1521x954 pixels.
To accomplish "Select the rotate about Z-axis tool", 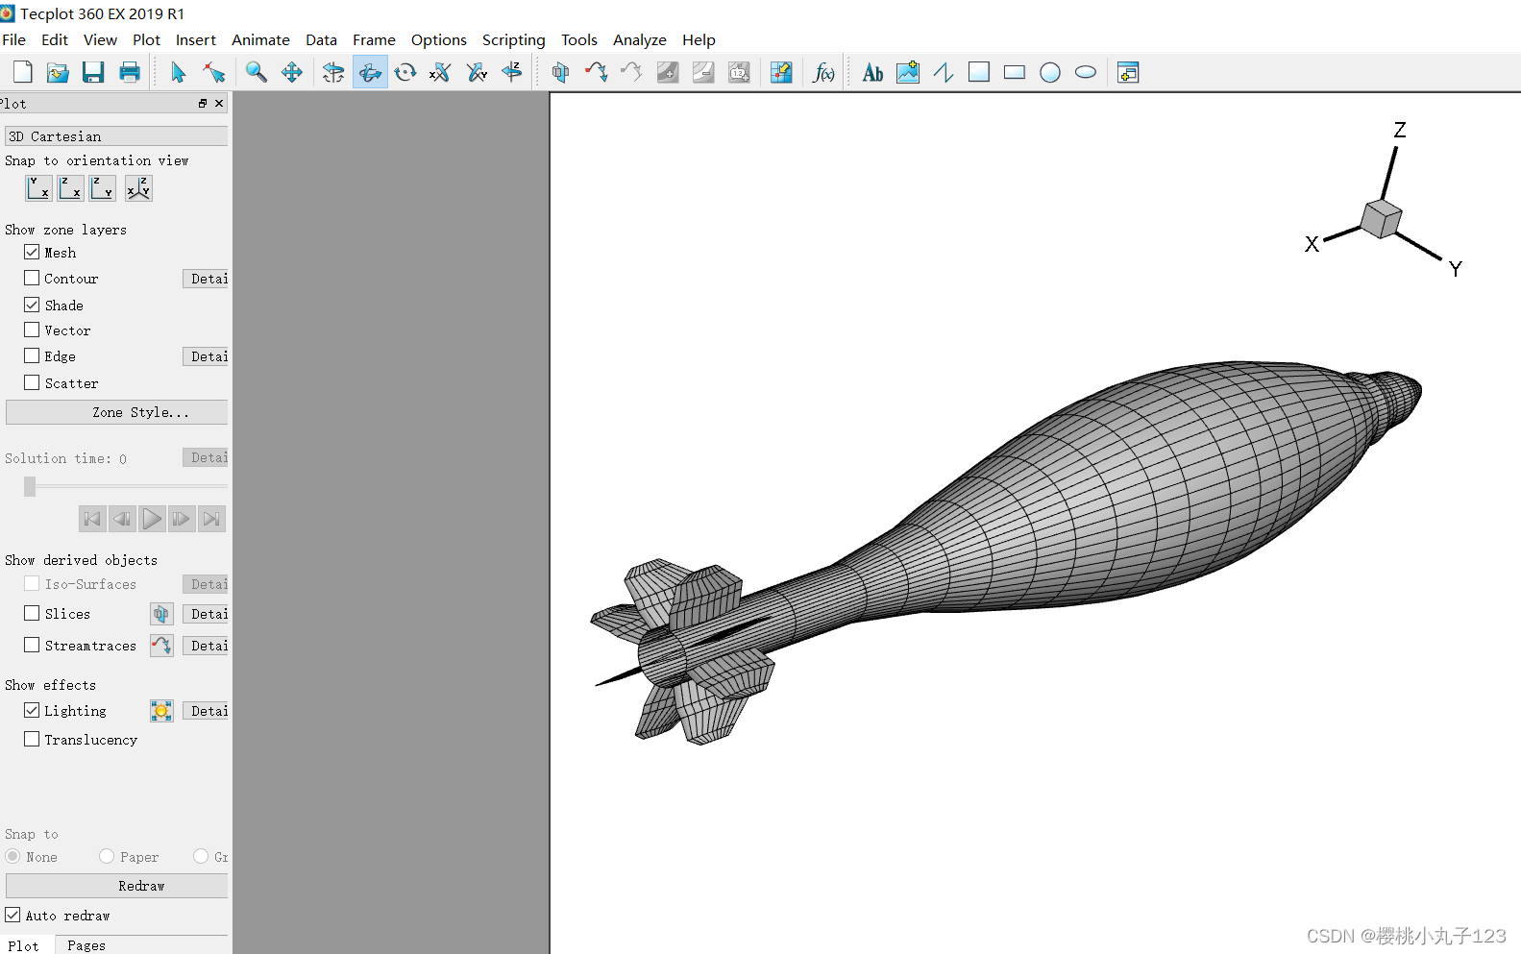I will pos(512,72).
